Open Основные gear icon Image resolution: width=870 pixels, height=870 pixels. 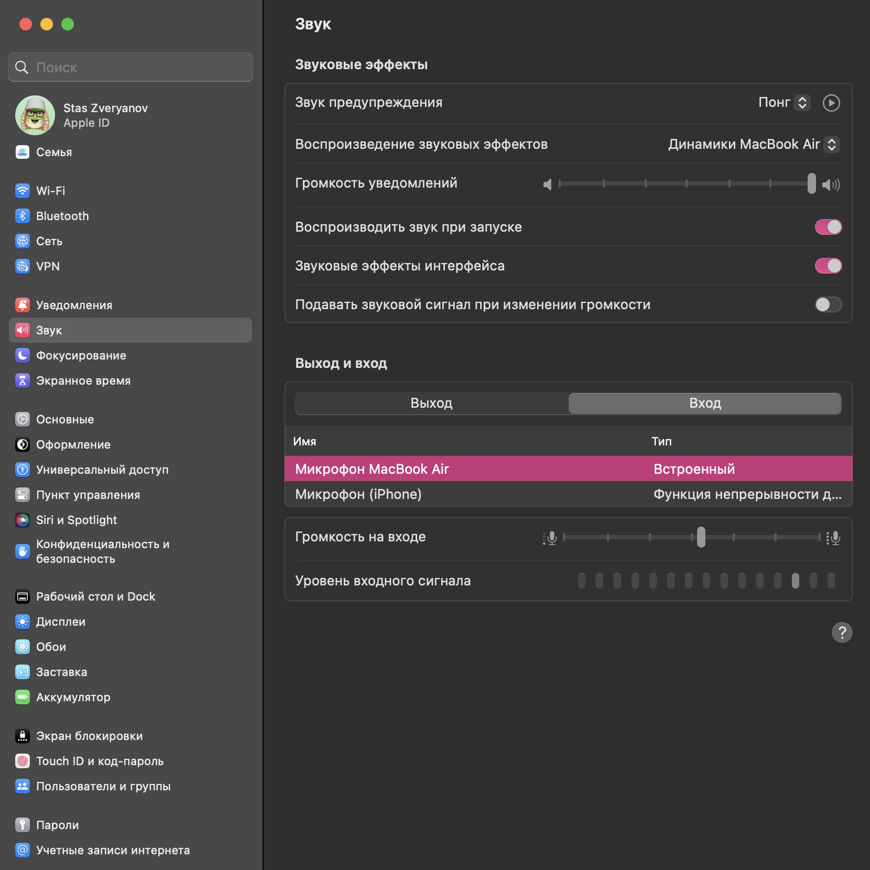[x=23, y=419]
